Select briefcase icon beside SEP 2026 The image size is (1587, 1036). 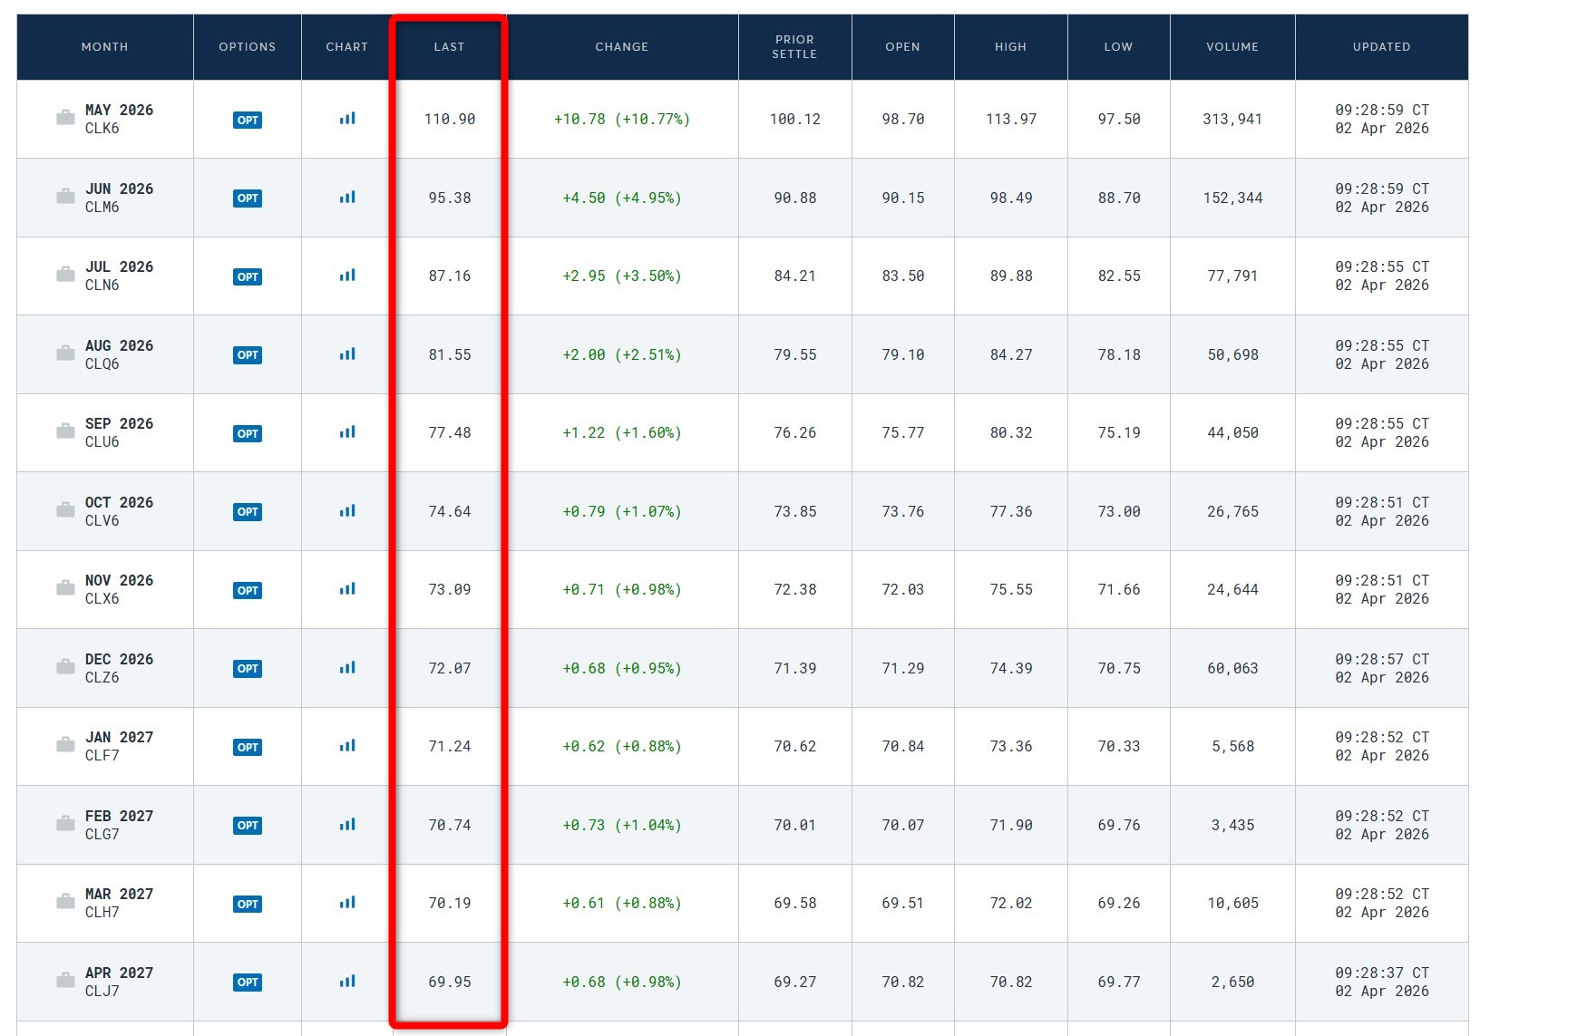(65, 431)
